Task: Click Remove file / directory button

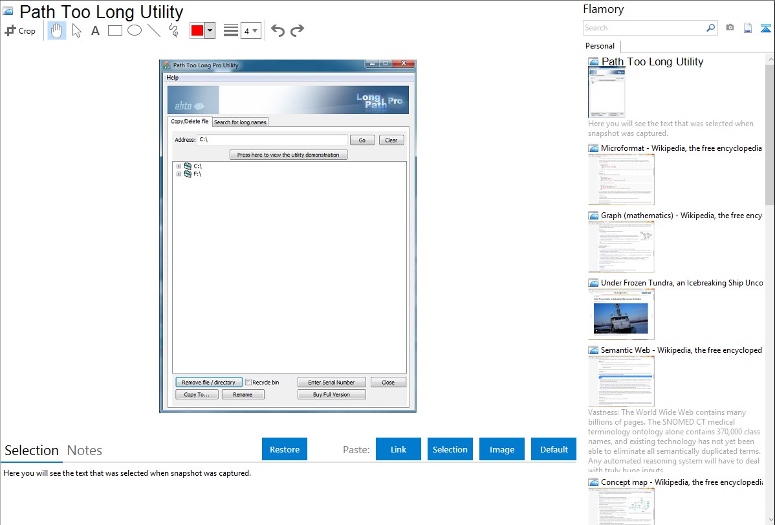Action: [208, 383]
